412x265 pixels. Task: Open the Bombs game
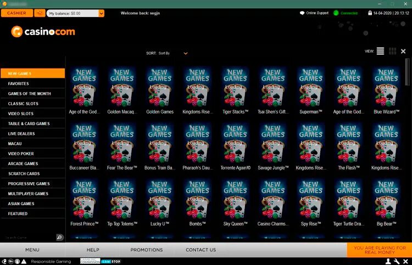pyautogui.click(x=198, y=199)
